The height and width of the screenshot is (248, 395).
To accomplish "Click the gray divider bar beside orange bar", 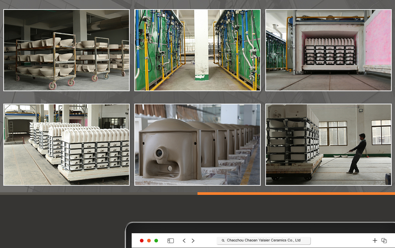I will (99, 194).
